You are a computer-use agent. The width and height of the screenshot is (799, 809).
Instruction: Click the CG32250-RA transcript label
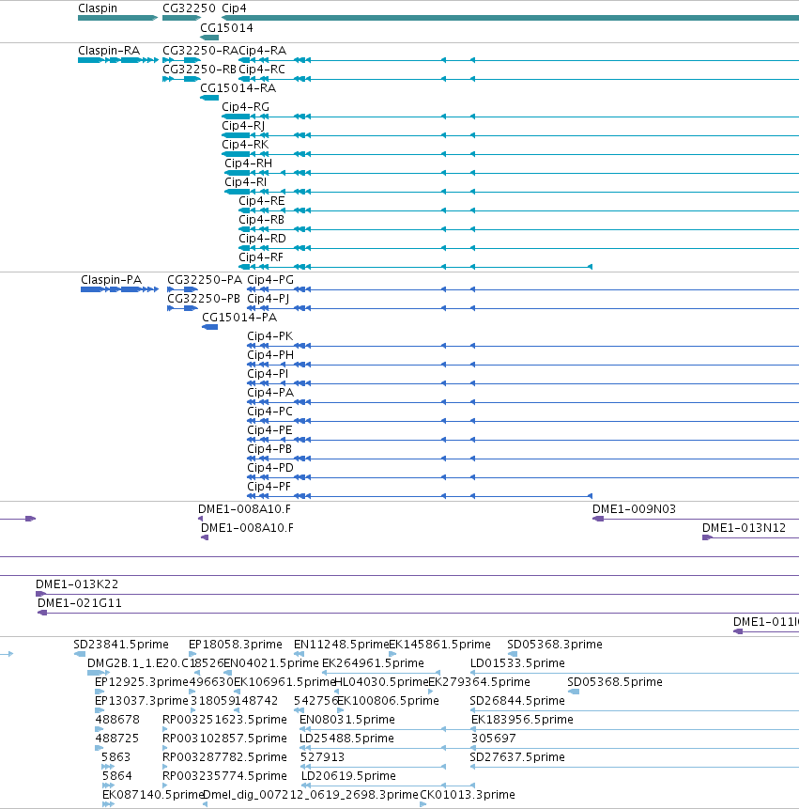click(x=201, y=51)
